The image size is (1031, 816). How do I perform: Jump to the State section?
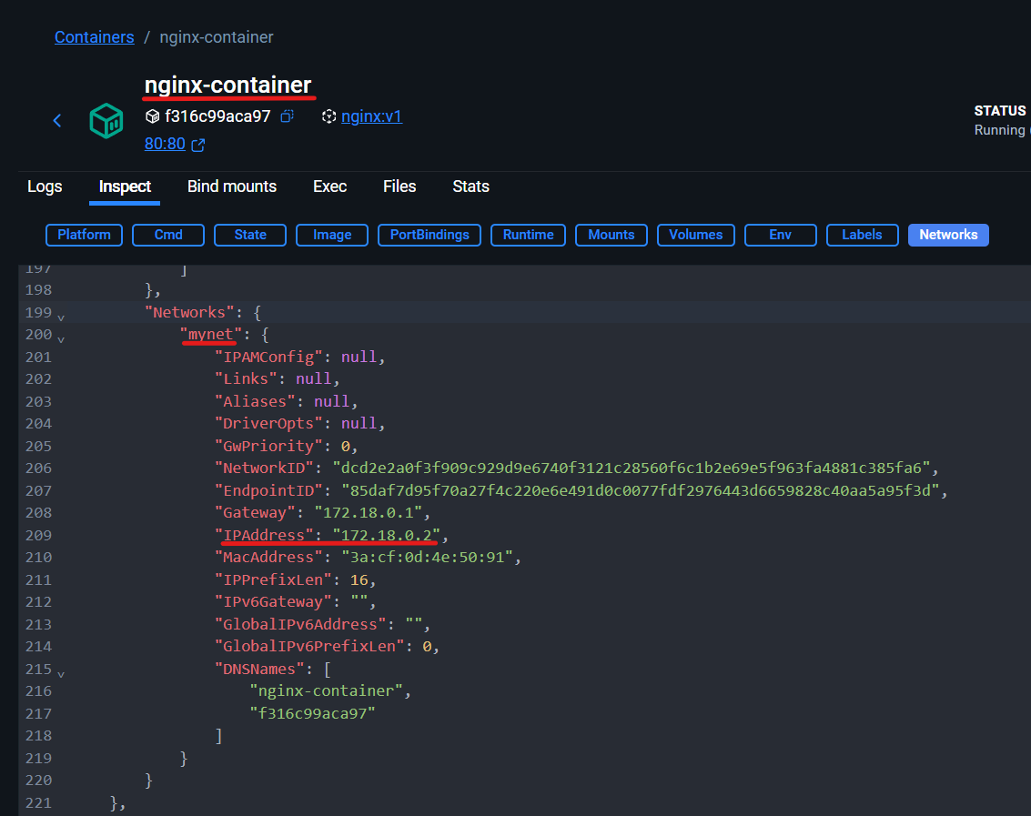[x=250, y=235]
